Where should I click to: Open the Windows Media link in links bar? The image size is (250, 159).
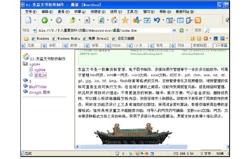(66, 39)
